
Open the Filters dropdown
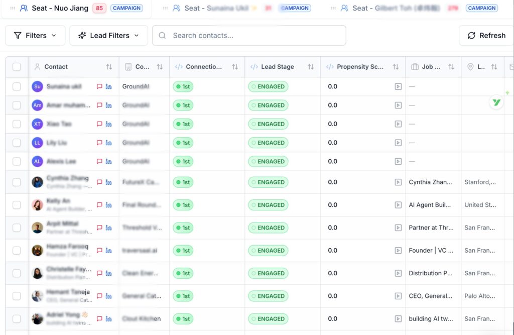35,36
